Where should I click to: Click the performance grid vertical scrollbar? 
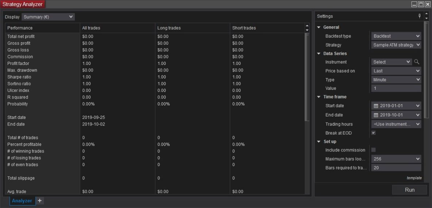click(307, 77)
